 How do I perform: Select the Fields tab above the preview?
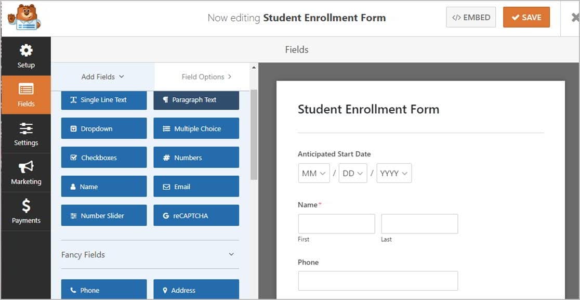click(x=296, y=49)
